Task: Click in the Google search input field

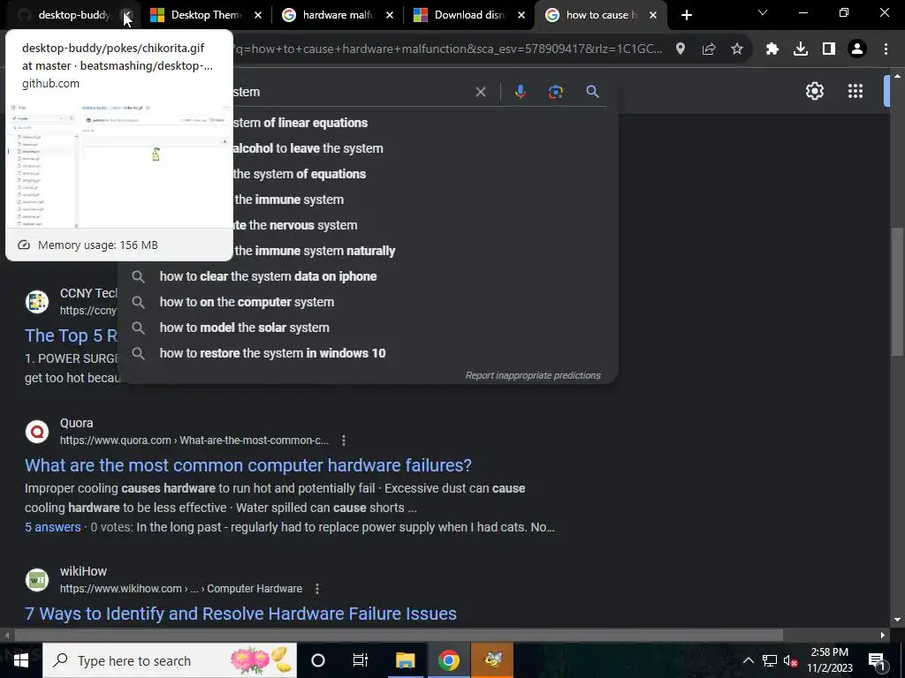Action: click(352, 92)
